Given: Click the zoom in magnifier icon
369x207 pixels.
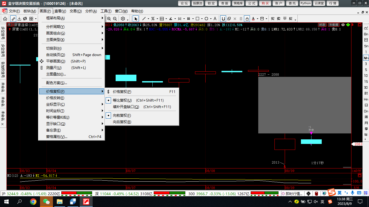Looking at the screenshot, I should [x=109, y=19].
